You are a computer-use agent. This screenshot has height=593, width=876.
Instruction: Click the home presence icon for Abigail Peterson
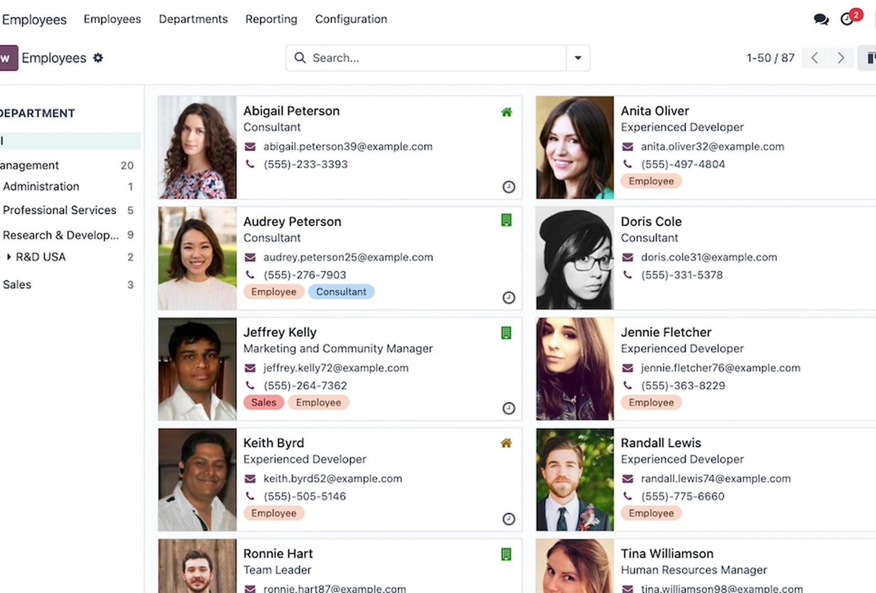506,112
